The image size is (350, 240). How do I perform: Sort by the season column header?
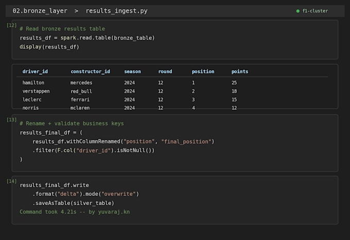(x=132, y=71)
